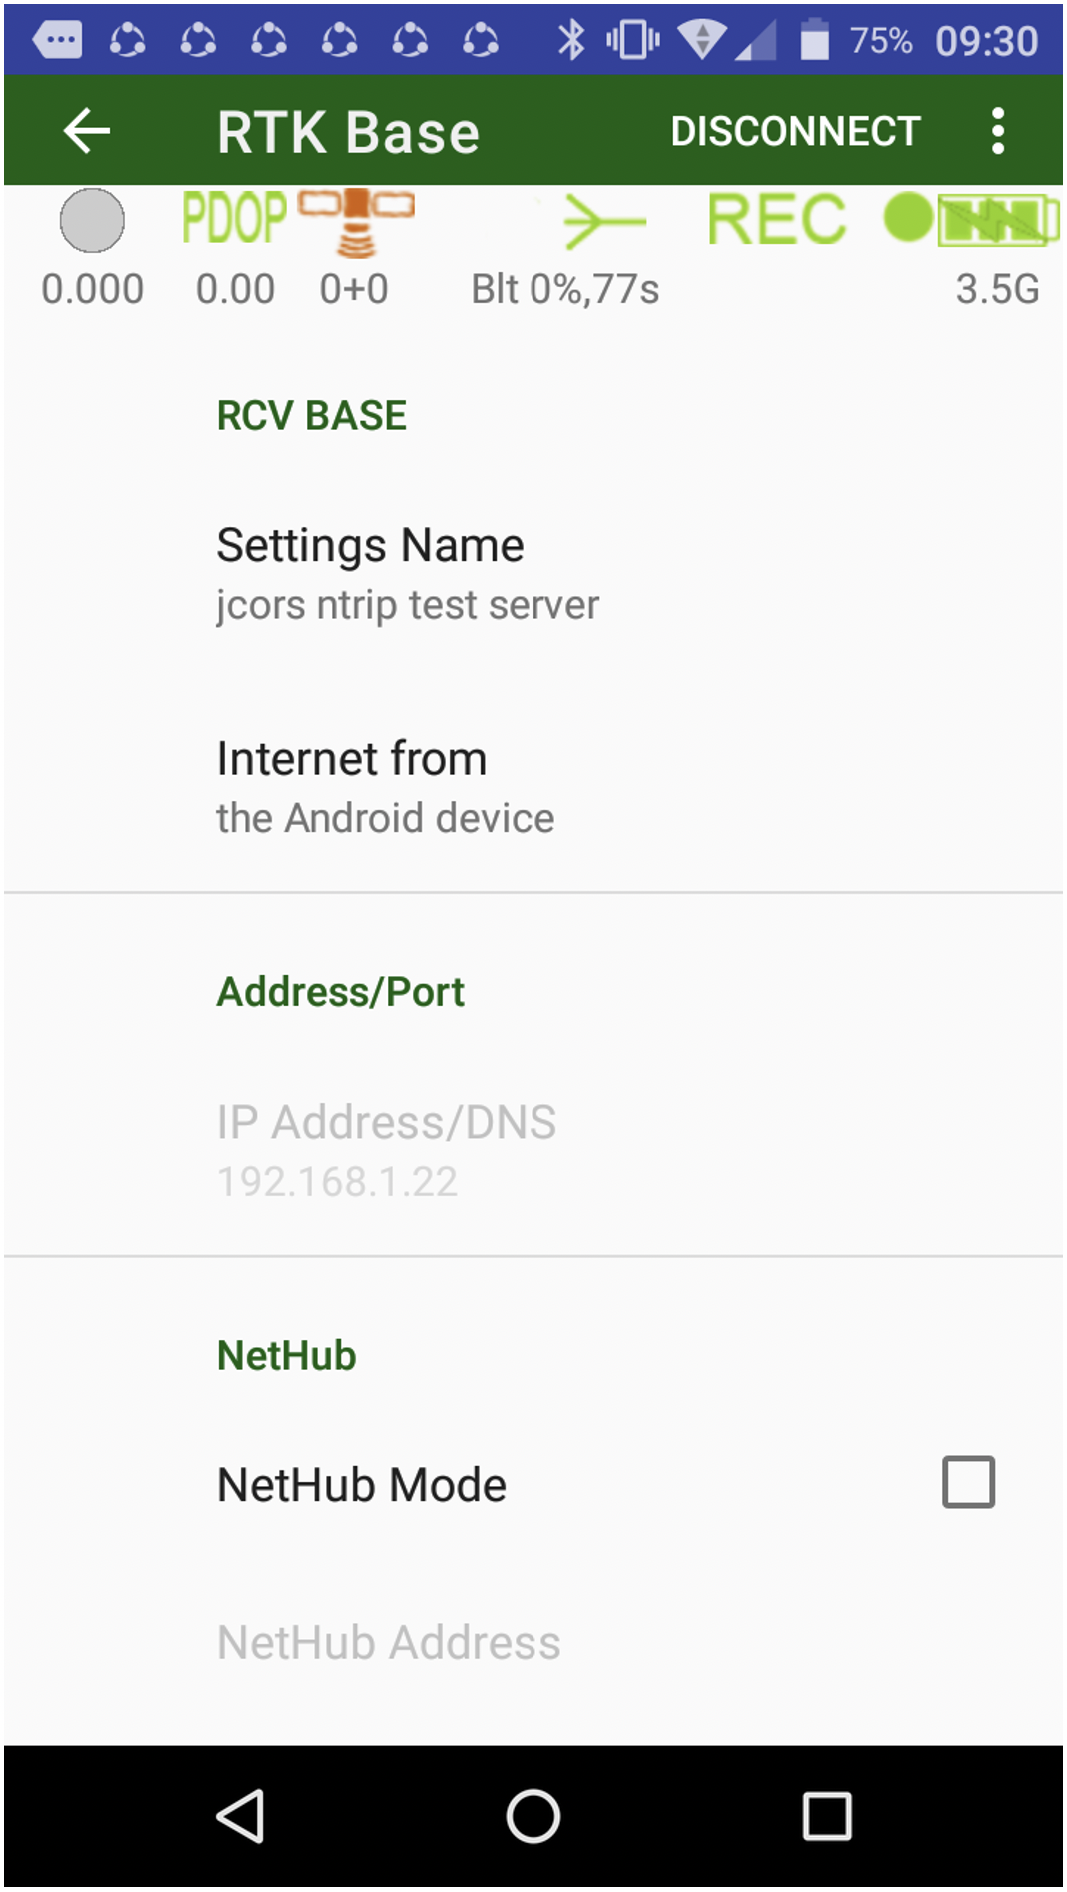This screenshot has height=1892, width=1067.
Task: Tap the NetHub Mode row label
Action: pos(362,1484)
